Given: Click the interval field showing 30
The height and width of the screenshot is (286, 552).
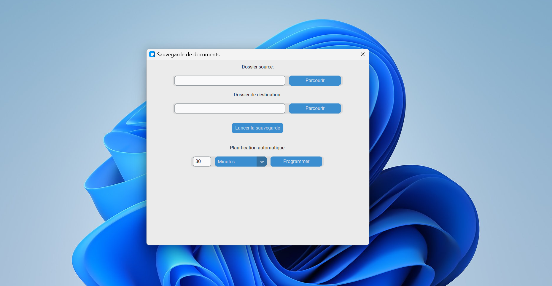Looking at the screenshot, I should [202, 162].
